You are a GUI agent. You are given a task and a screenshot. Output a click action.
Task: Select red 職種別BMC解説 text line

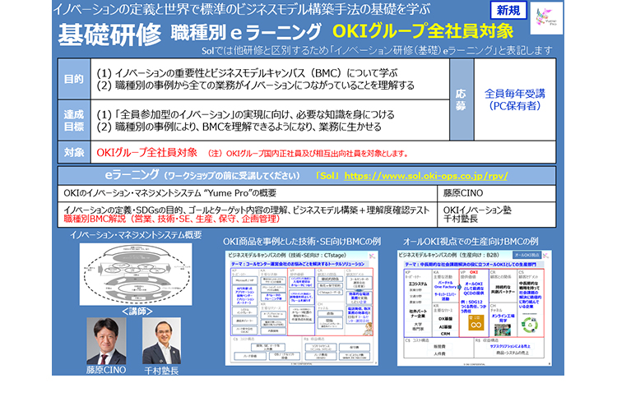(x=172, y=219)
